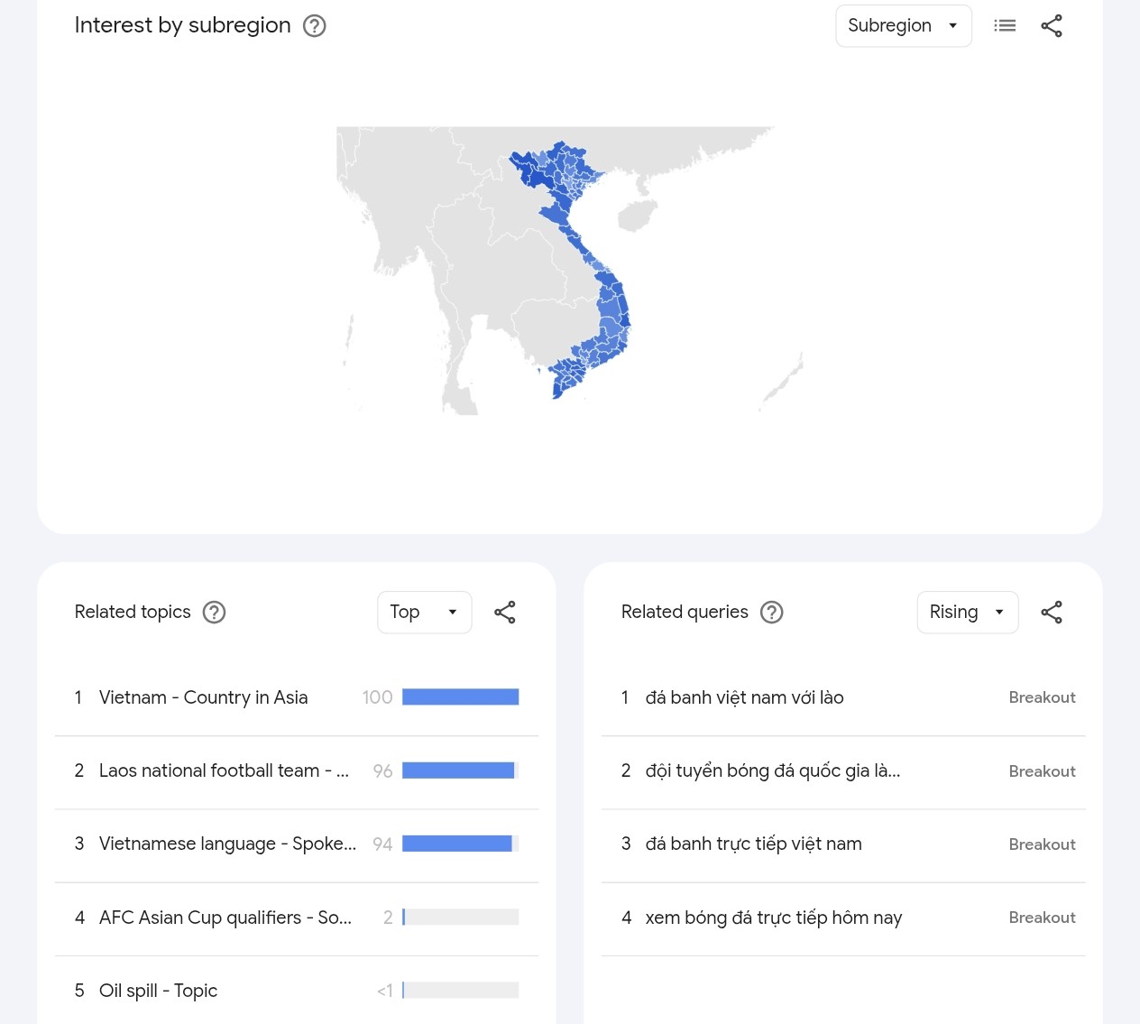Open query xem bóng đá trực tiếp hôm nay
The width and height of the screenshot is (1140, 1024).
773,918
